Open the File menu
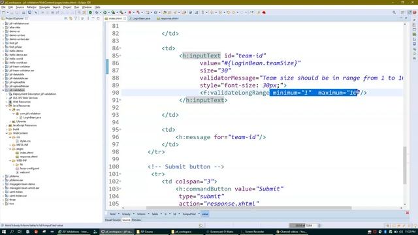Image resolution: width=418 pixels, height=235 pixels. tap(3, 7)
